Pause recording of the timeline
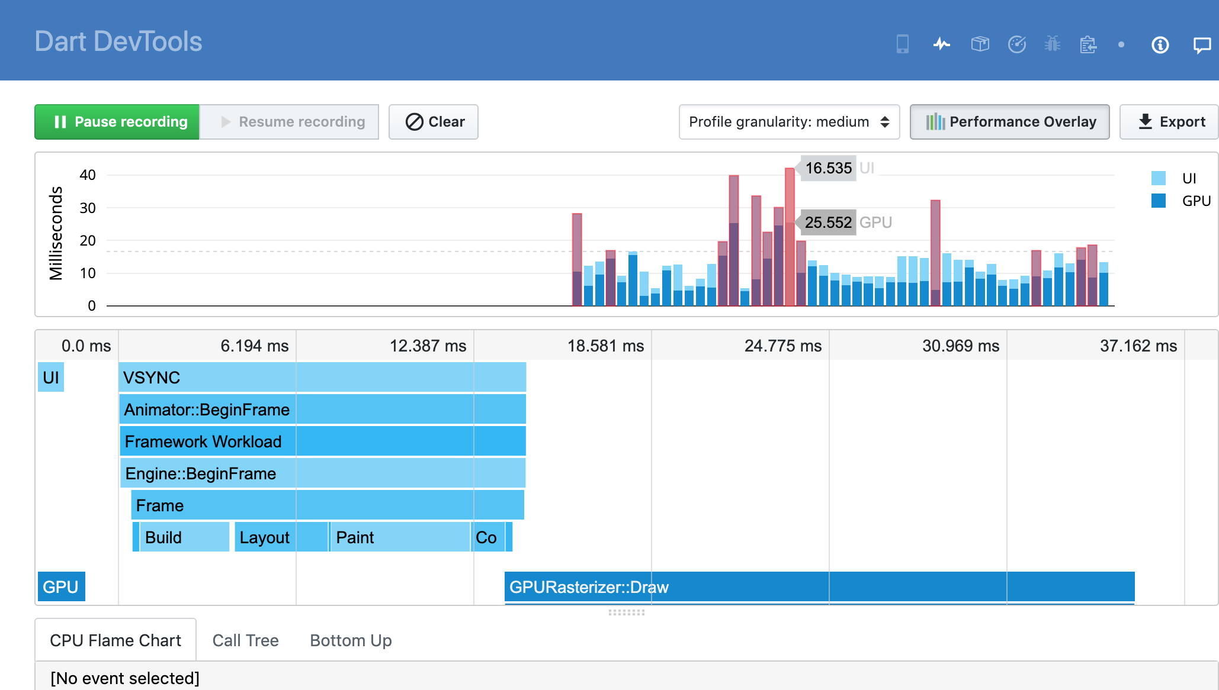 pyautogui.click(x=117, y=122)
